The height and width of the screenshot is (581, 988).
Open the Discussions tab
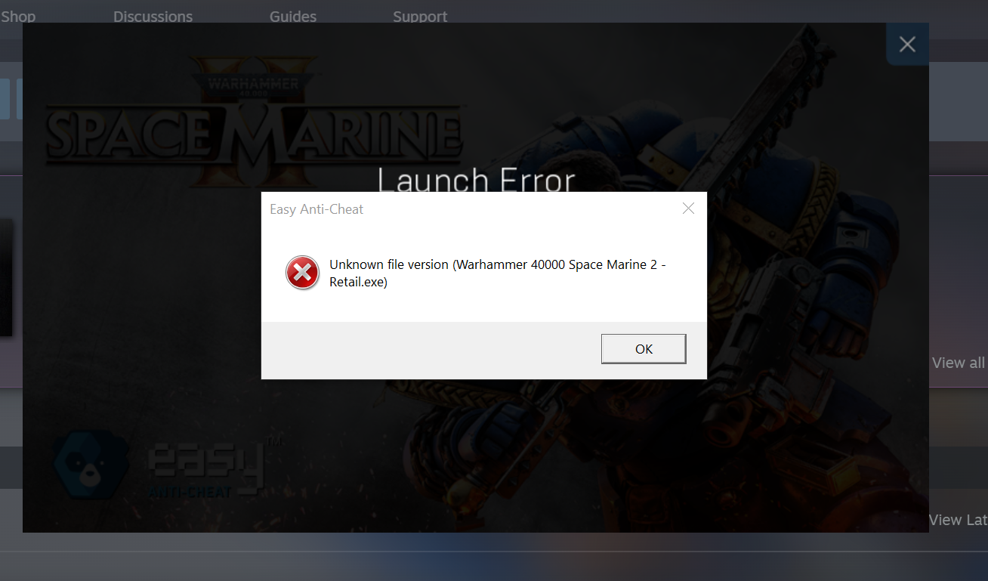[153, 16]
